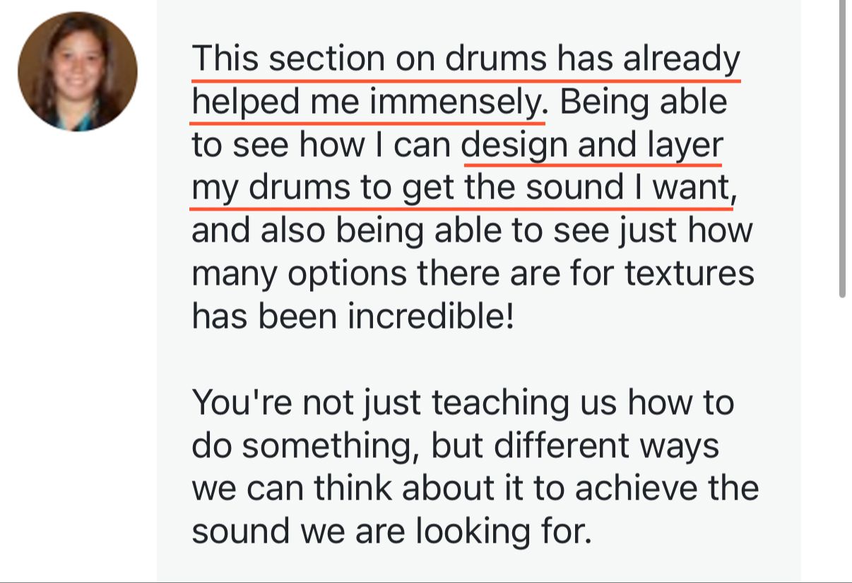Click the line "You're not just teaching us how to"
852x583 pixels.
(x=463, y=403)
